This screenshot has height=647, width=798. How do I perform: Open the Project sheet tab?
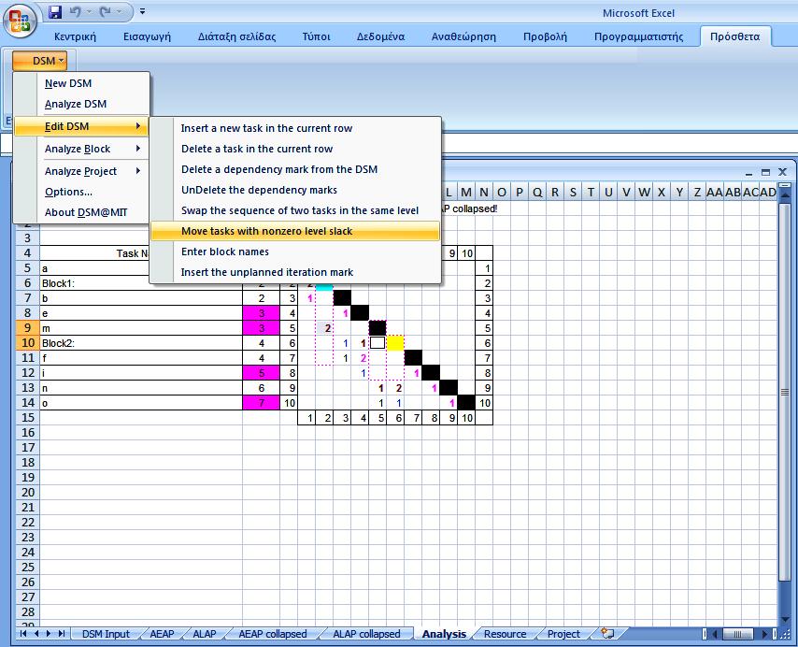point(563,634)
